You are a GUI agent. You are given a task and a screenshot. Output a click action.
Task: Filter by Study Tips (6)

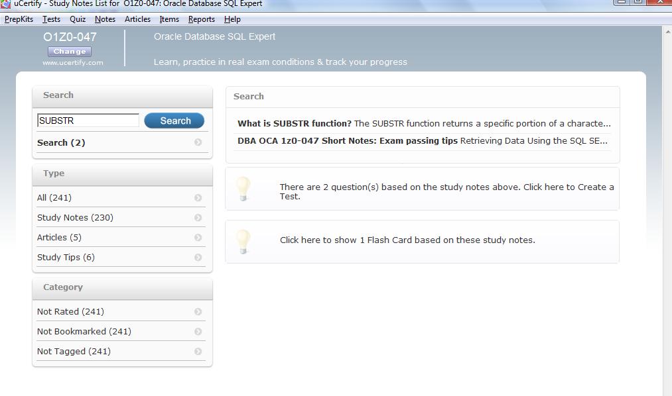121,258
